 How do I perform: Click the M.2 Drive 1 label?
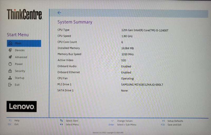tap(64, 84)
